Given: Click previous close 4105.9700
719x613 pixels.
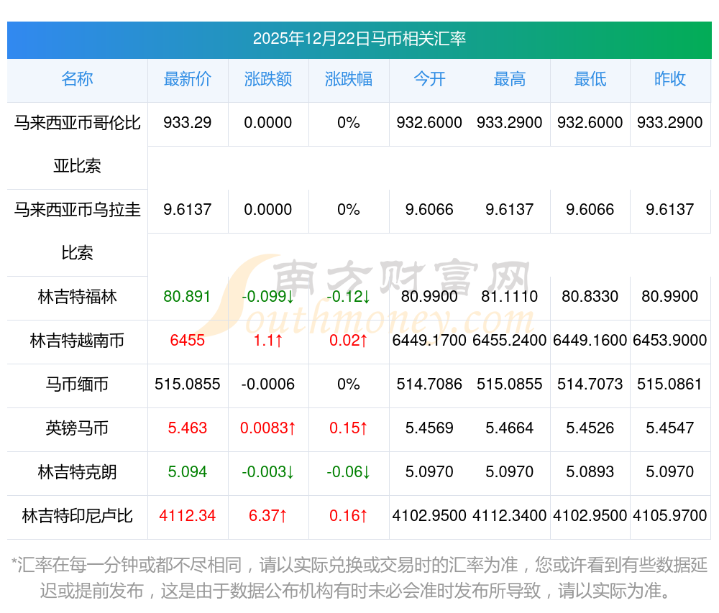Looking at the screenshot, I should 670,516.
